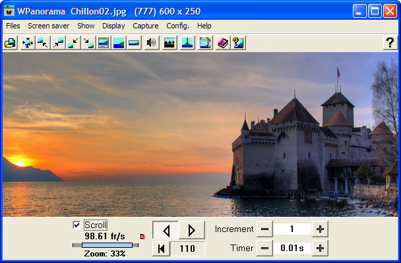Open the Show menu
The width and height of the screenshot is (401, 263).
click(x=86, y=26)
